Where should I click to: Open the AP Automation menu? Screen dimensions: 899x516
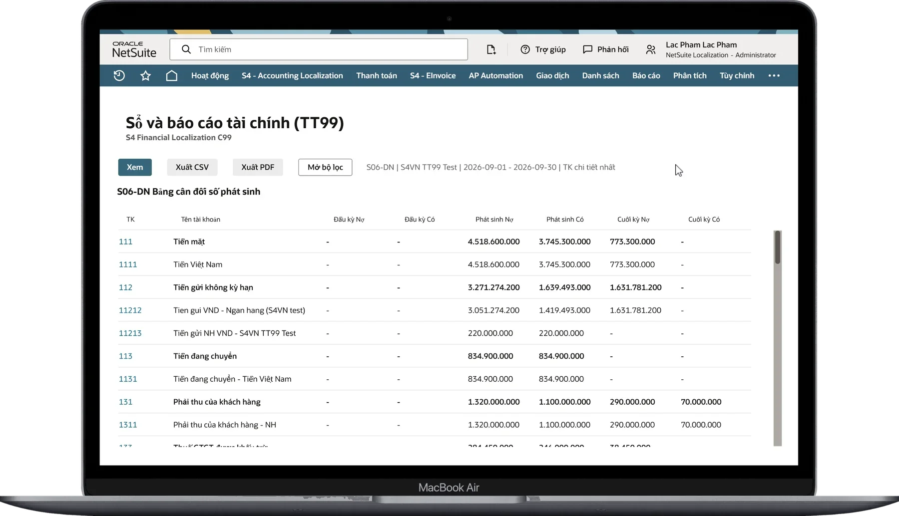(x=496, y=75)
